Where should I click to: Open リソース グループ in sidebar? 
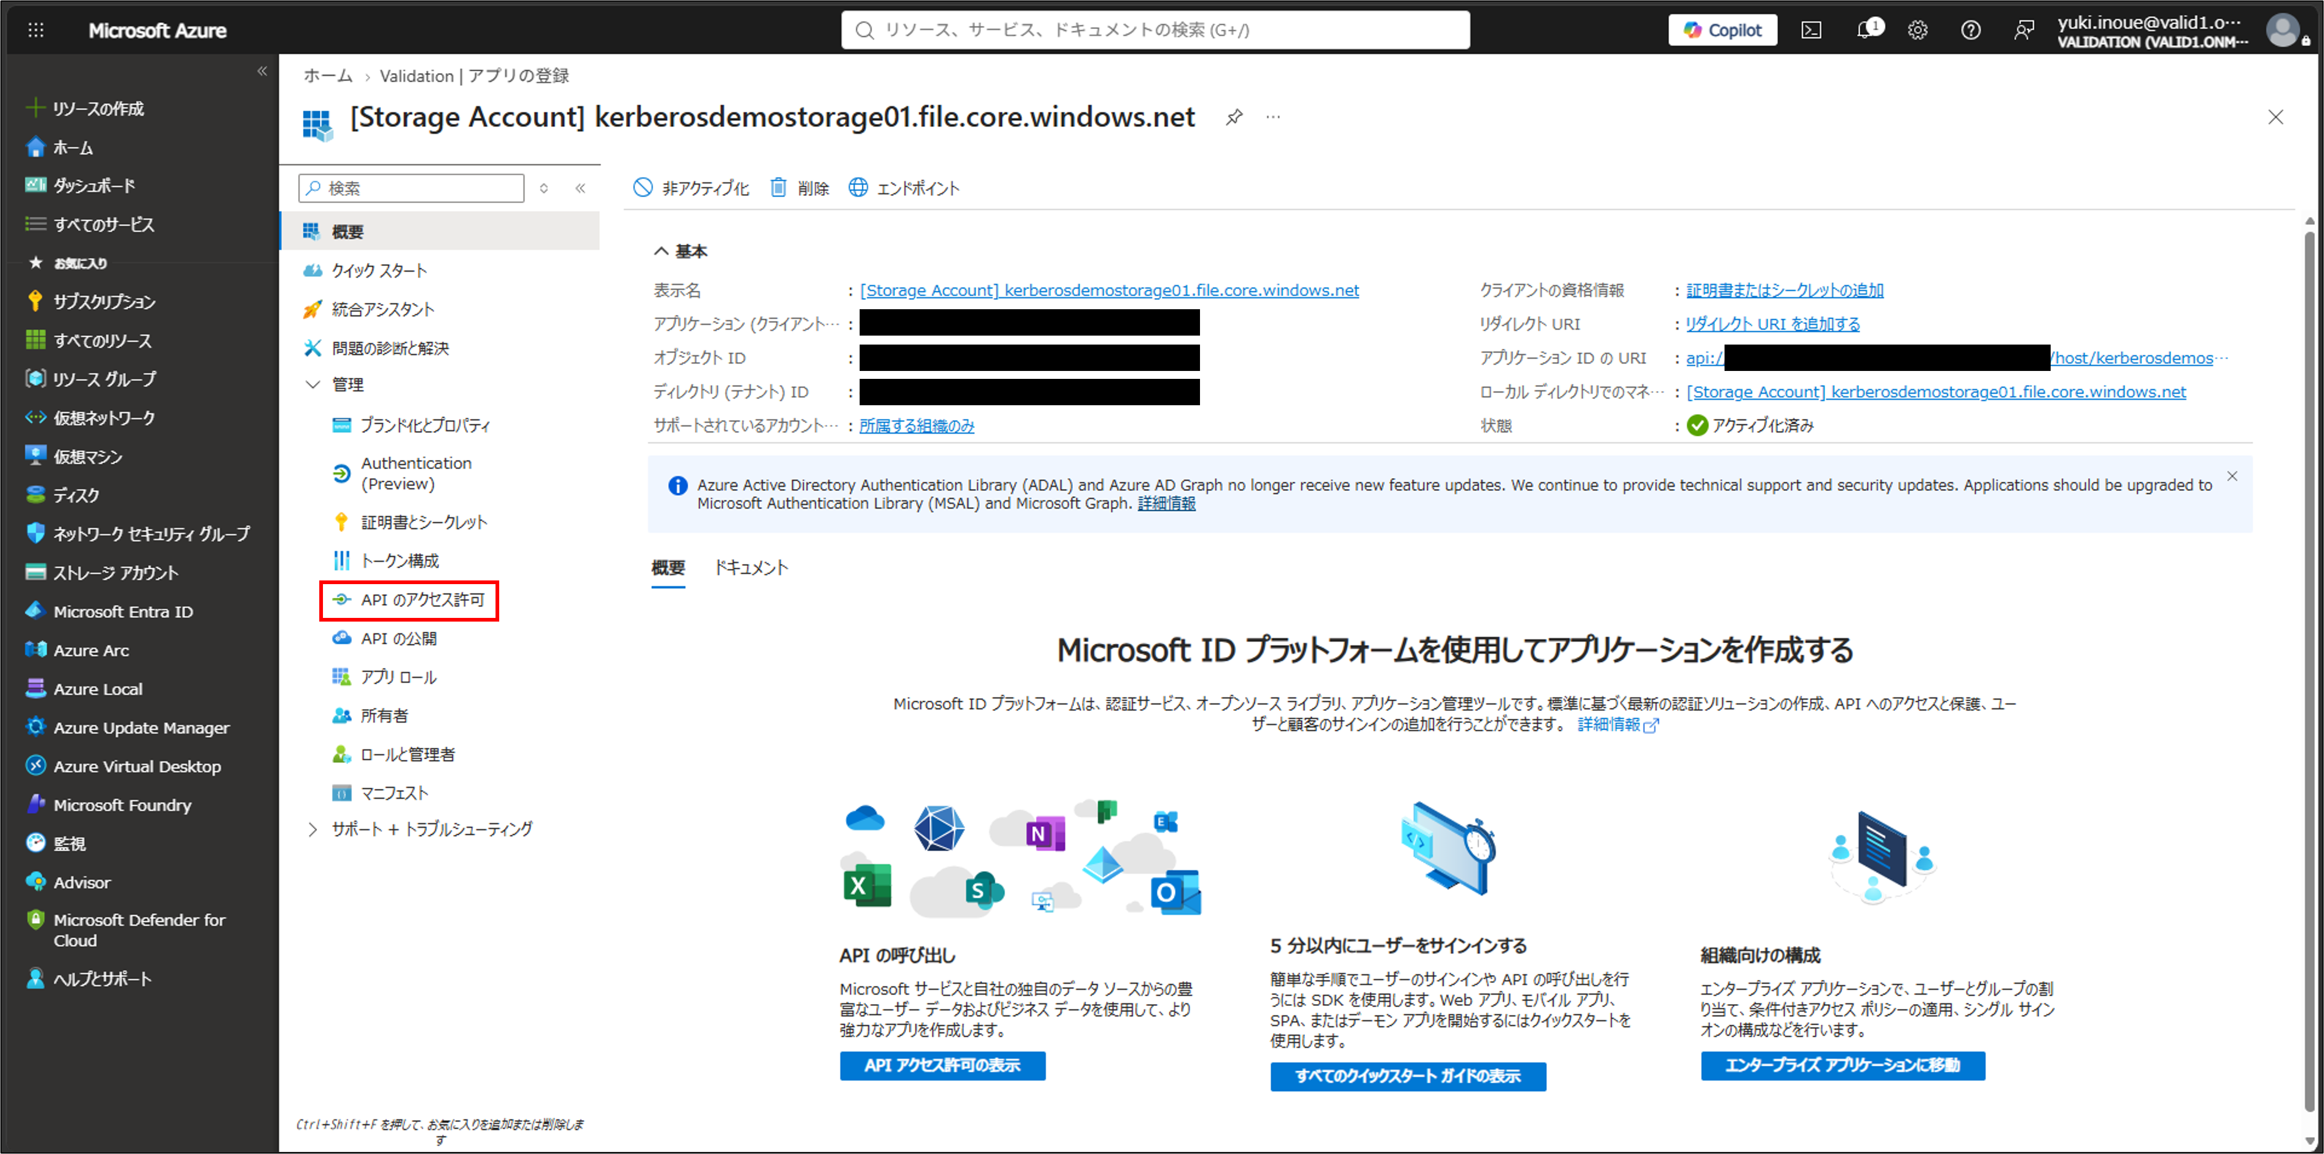(91, 379)
